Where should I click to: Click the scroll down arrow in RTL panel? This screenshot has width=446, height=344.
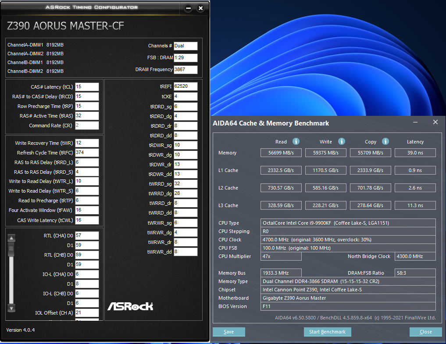pyautogui.click(x=11, y=308)
